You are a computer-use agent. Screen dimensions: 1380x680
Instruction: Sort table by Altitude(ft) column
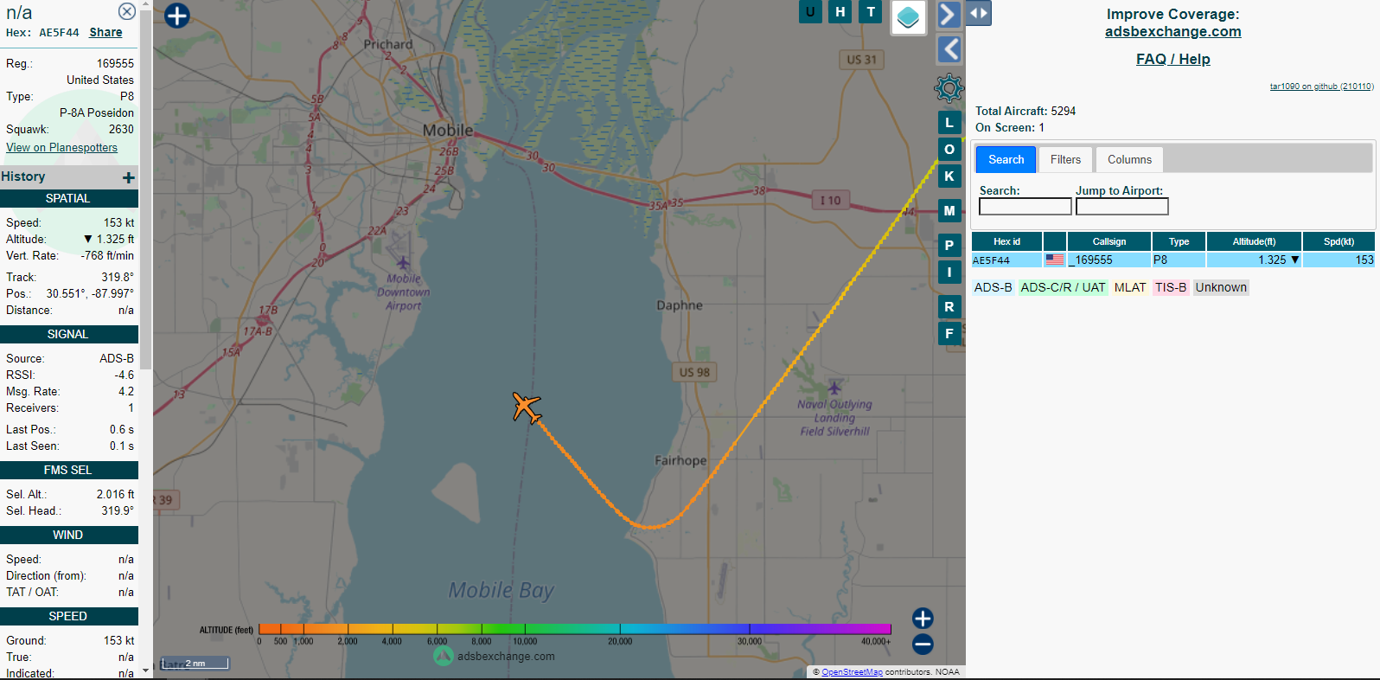1254,241
